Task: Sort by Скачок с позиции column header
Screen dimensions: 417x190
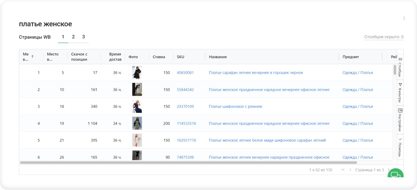Action: coord(79,57)
